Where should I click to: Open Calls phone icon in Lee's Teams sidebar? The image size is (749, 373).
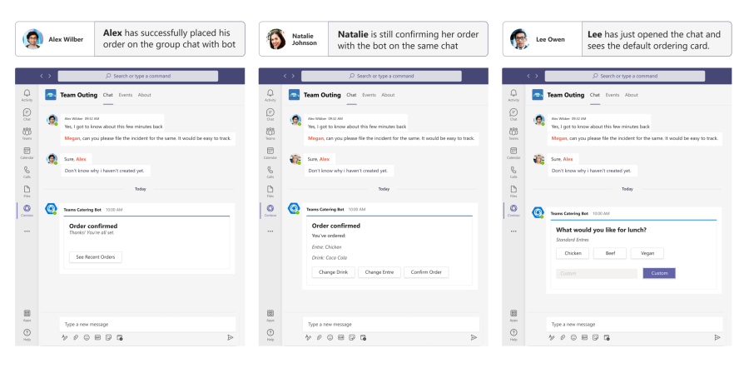[513, 172]
